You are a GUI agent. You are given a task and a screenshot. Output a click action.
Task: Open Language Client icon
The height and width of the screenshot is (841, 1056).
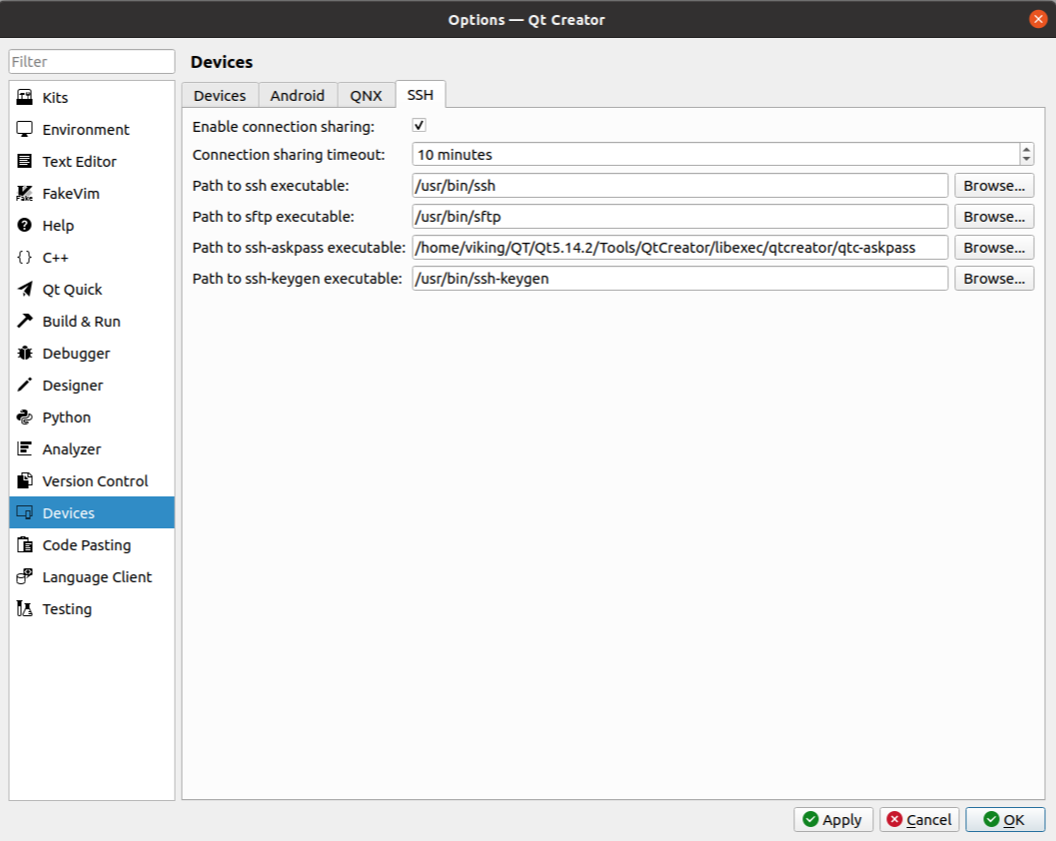pos(24,577)
